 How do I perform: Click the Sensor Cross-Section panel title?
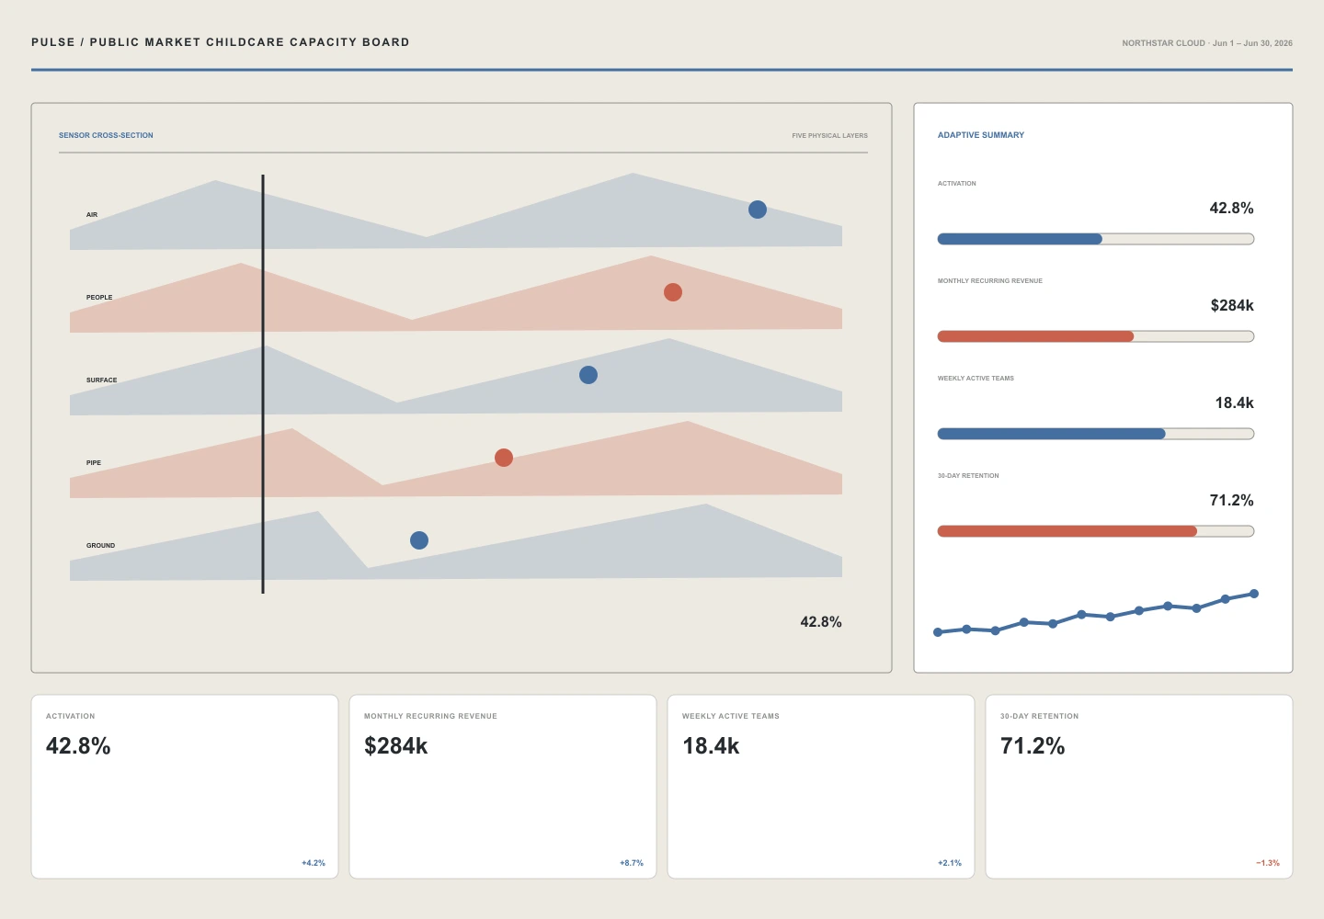[106, 135]
